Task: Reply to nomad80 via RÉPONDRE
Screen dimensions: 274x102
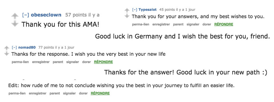Action: 104,62
